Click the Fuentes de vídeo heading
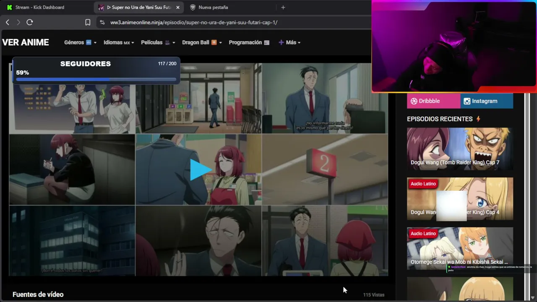 (x=38, y=294)
